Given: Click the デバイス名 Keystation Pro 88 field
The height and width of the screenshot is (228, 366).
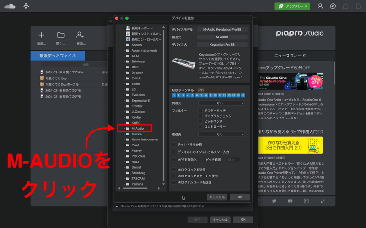Looking at the screenshot, I should tap(222, 44).
